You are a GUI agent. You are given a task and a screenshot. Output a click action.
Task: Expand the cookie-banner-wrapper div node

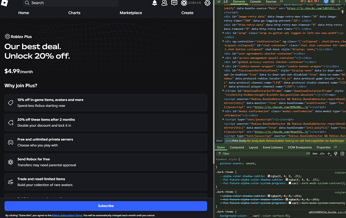click(223, 66)
